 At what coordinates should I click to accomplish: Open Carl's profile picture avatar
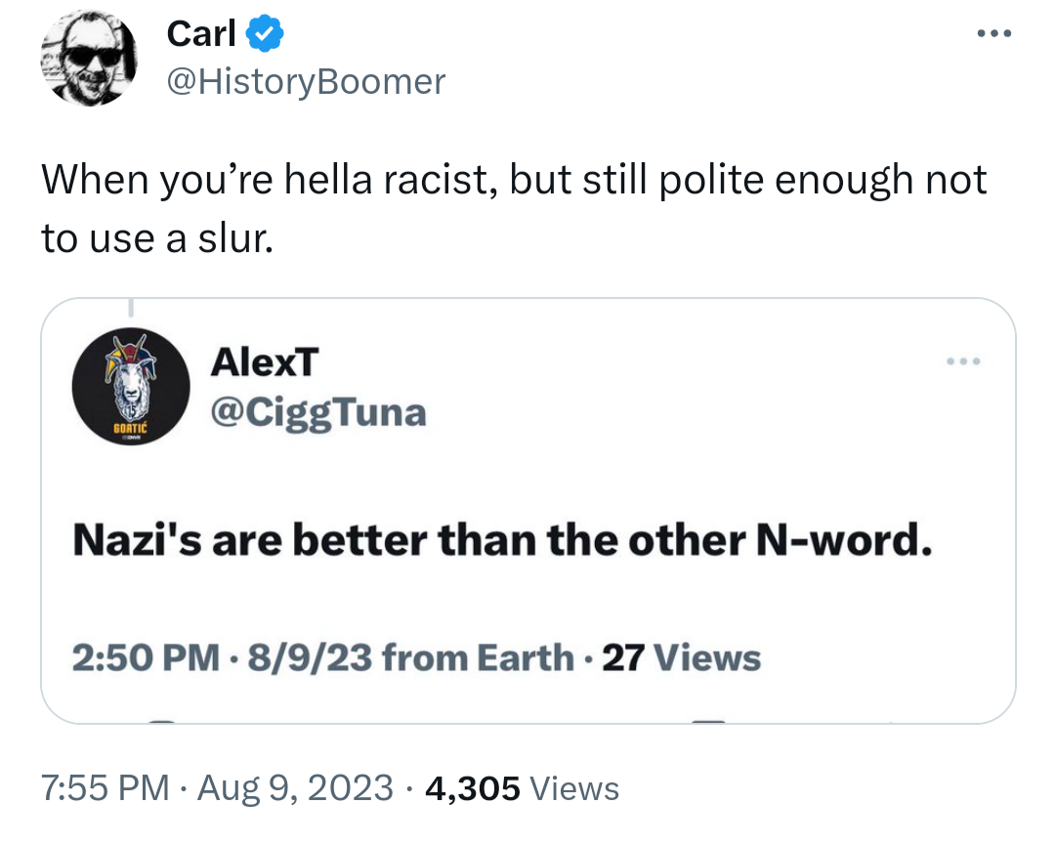point(88,61)
